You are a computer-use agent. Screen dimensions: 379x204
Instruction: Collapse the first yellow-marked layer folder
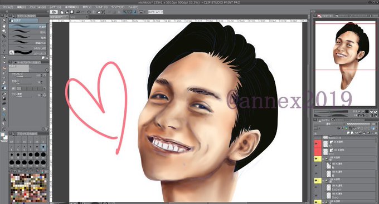point(323,159)
